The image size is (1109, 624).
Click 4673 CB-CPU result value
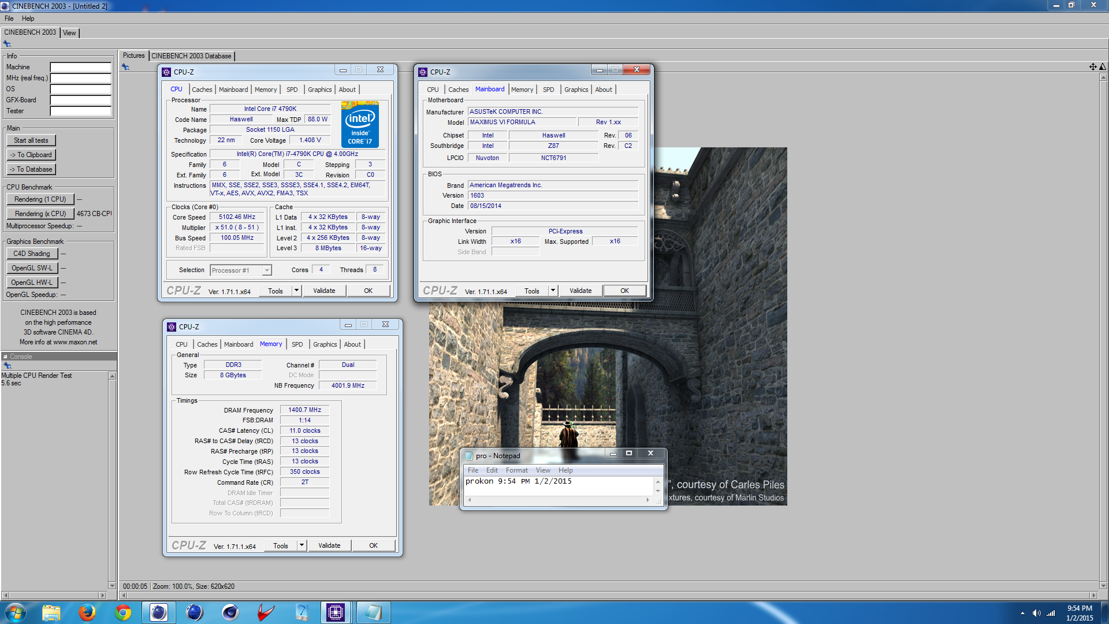94,214
